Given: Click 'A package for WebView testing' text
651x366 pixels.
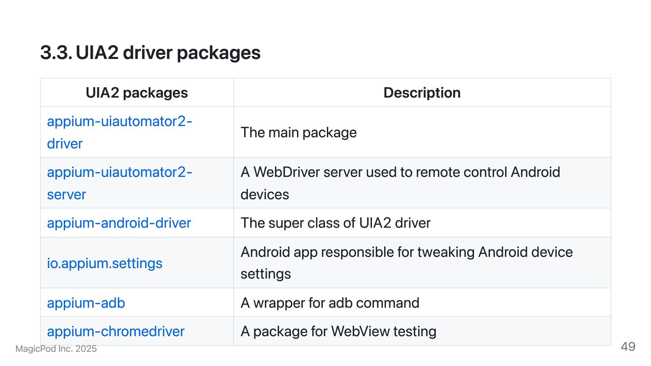Looking at the screenshot, I should coord(338,331).
